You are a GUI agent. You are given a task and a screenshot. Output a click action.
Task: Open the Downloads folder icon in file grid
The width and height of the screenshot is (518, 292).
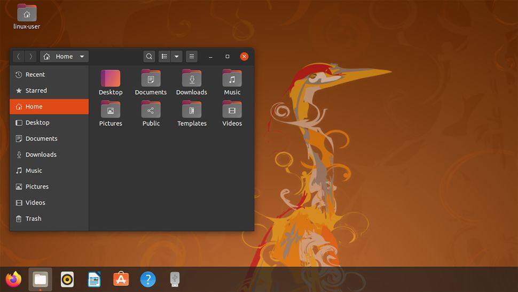pos(192,79)
